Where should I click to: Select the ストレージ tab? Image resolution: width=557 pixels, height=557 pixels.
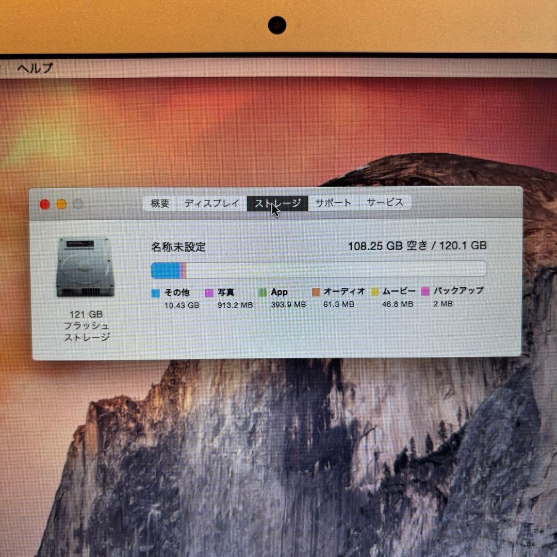[x=277, y=203]
